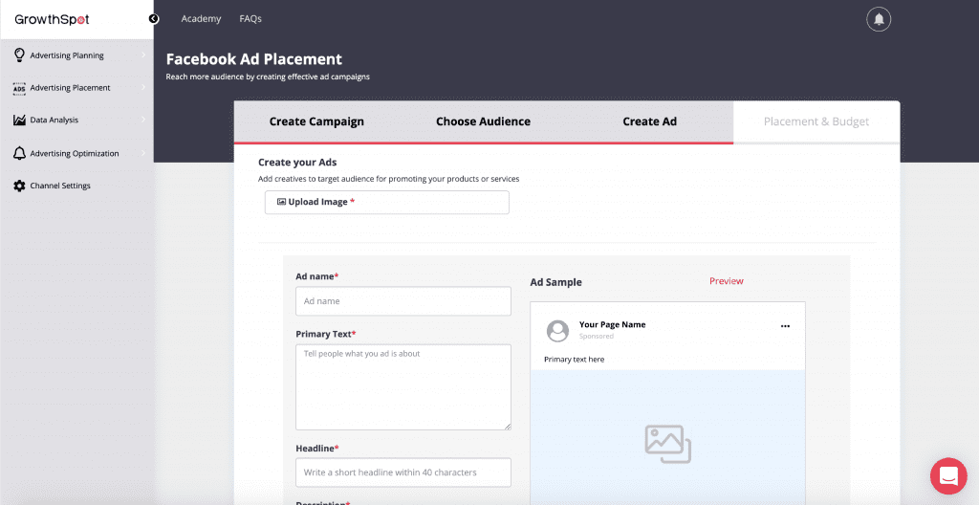Viewport: 979px width, 505px height.
Task: Click the Advertising Placement ADS icon
Action: (19, 88)
